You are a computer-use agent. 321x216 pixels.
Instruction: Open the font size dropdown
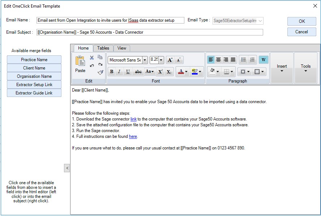161,60
